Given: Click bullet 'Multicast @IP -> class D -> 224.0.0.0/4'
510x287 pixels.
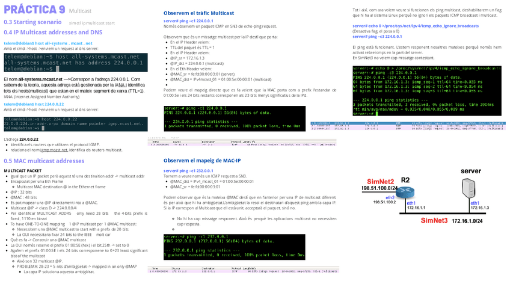Looking at the screenshot, I should pos(43,208).
